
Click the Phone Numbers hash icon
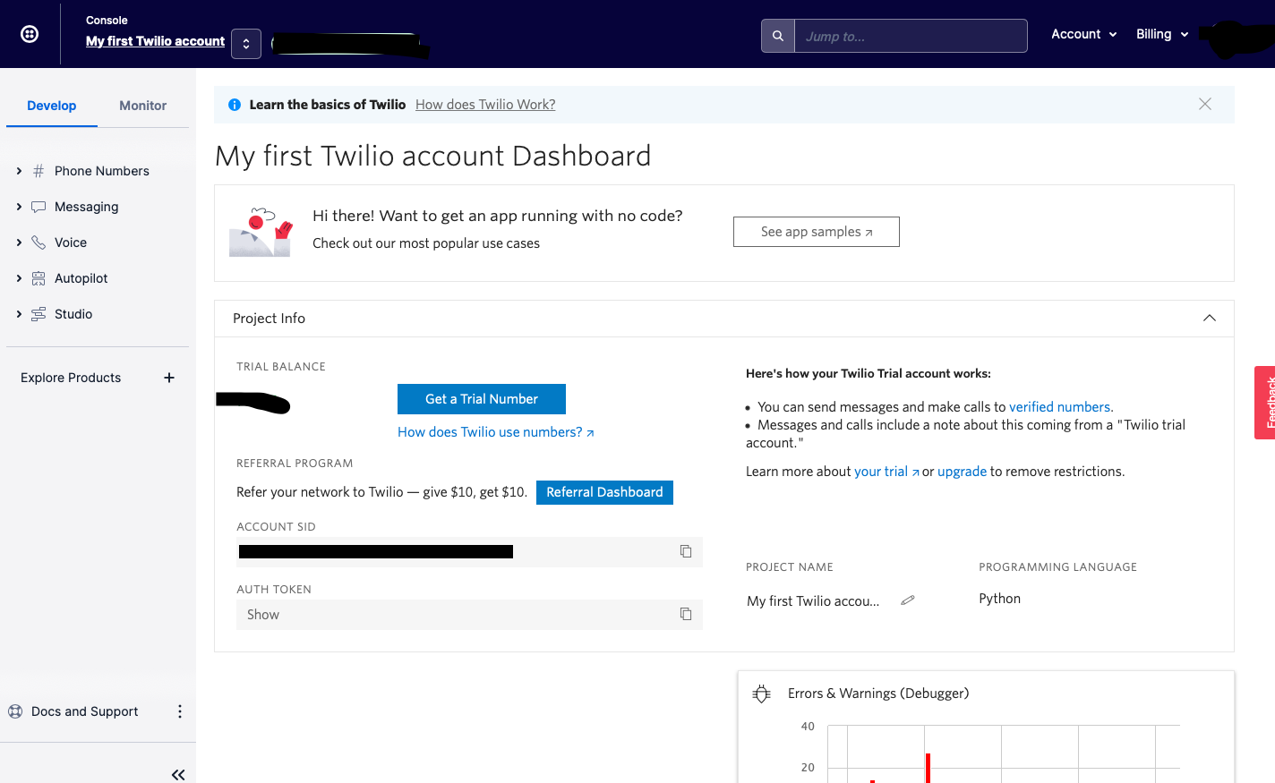pyautogui.click(x=39, y=171)
